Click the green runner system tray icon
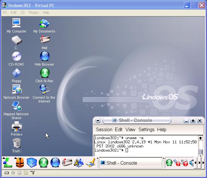Viewport: 207px width, 178px height. 169,163
